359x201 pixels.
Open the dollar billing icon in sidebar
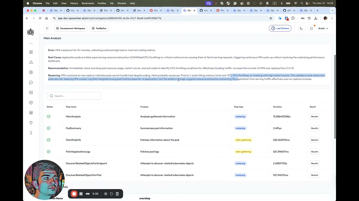click(31, 133)
